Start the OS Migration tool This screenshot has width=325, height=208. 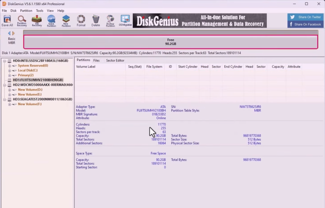click(125, 21)
